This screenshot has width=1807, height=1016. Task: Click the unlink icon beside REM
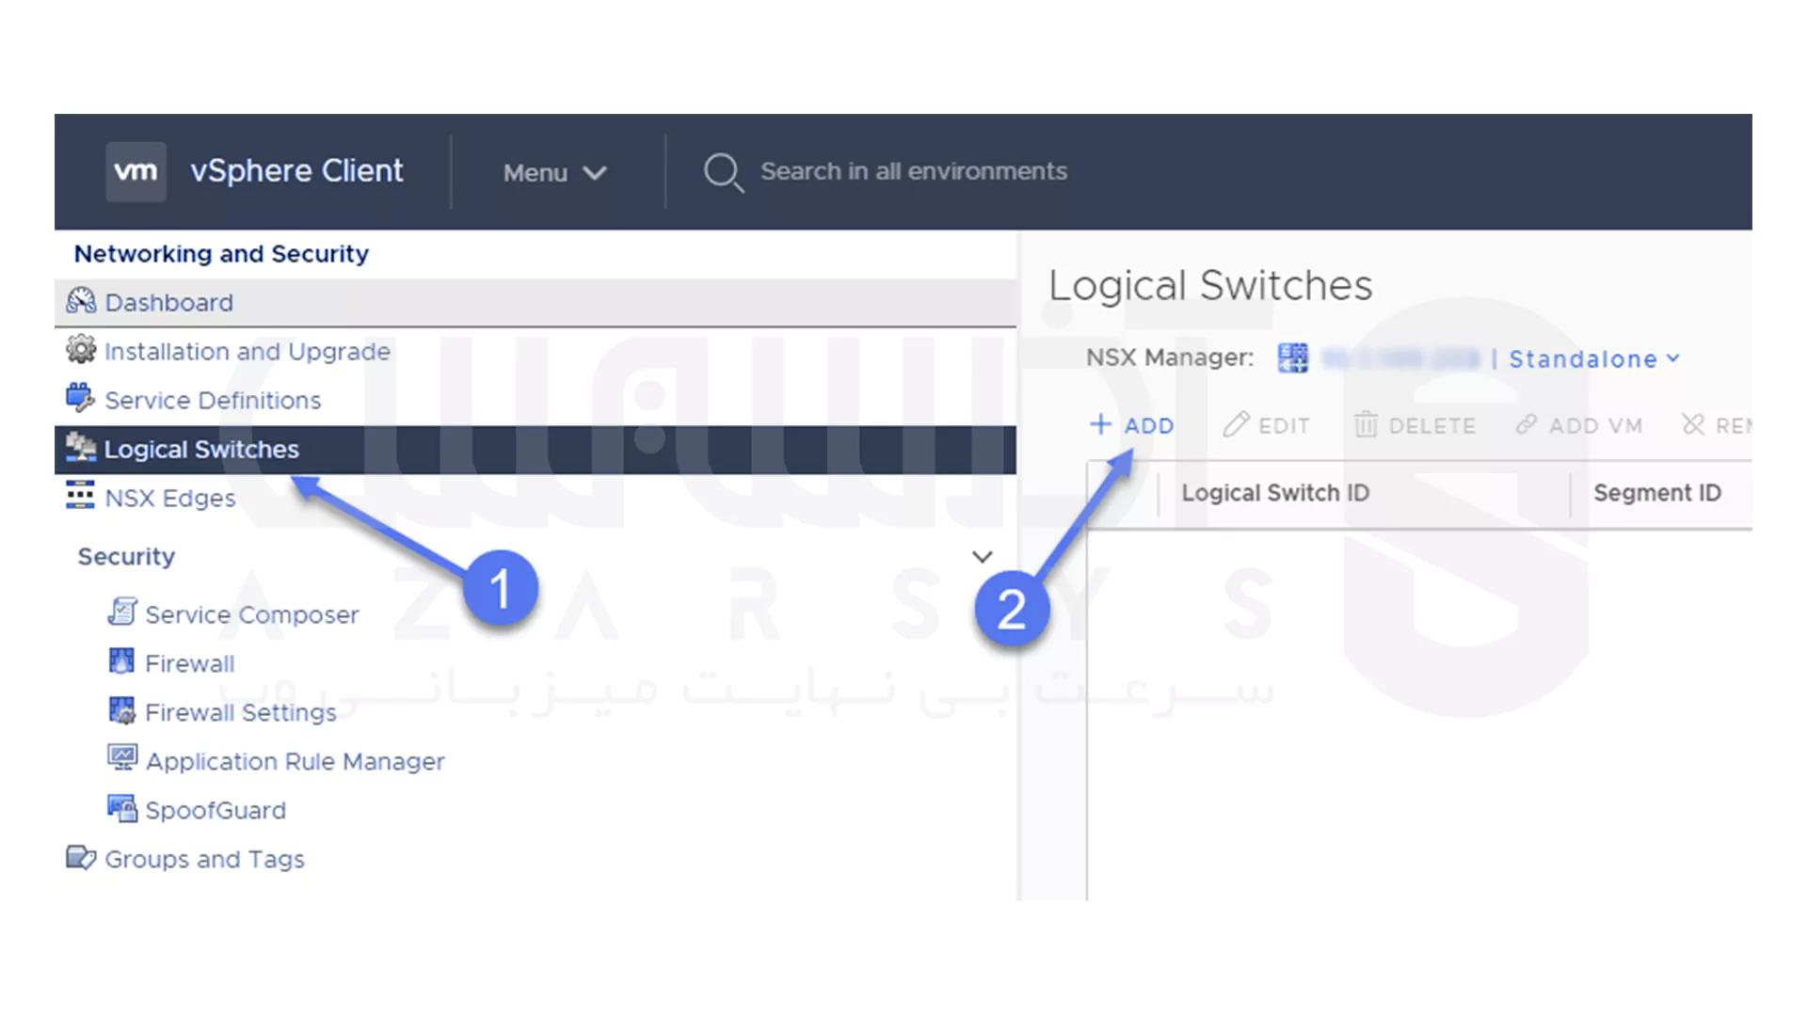click(1693, 425)
